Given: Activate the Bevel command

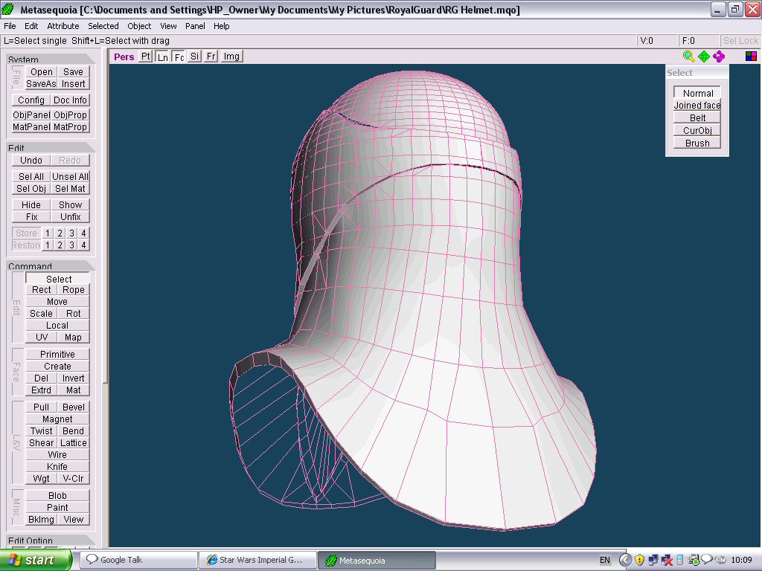Looking at the screenshot, I should tap(74, 407).
